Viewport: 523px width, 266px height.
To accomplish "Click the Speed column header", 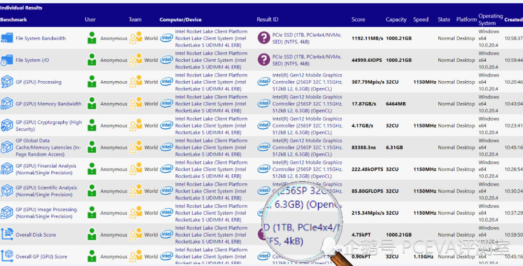I will [421, 20].
